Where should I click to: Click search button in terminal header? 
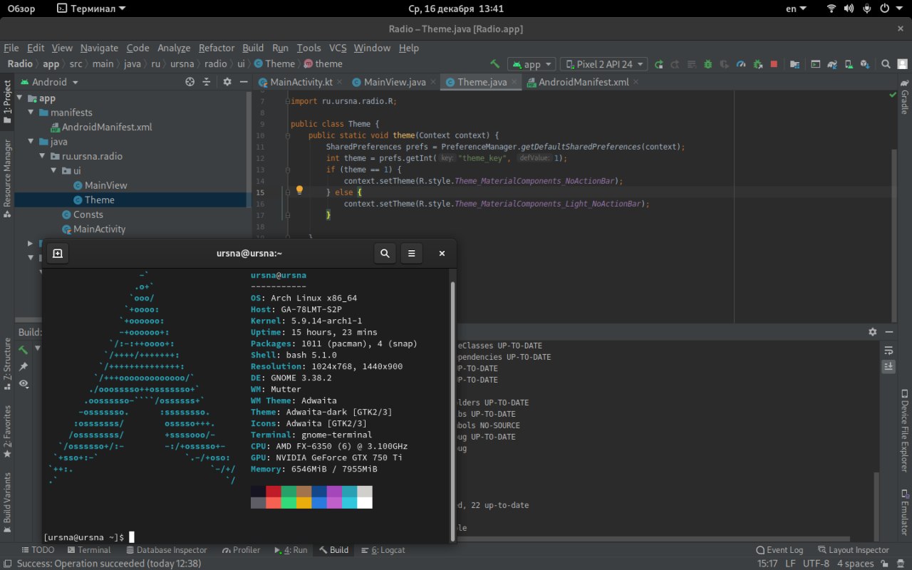coord(385,253)
